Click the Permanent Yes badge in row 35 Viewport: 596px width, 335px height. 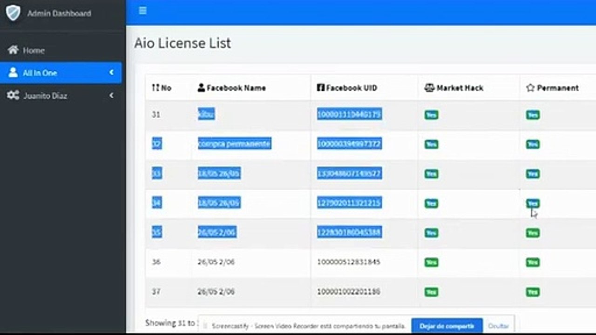(533, 233)
